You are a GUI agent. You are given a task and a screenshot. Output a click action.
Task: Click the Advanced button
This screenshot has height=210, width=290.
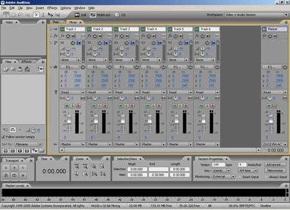(275, 165)
